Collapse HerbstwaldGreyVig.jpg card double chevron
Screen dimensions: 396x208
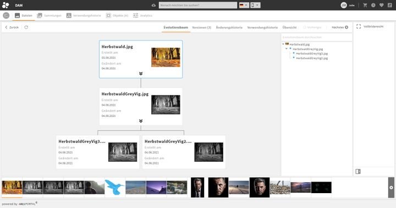141,121
